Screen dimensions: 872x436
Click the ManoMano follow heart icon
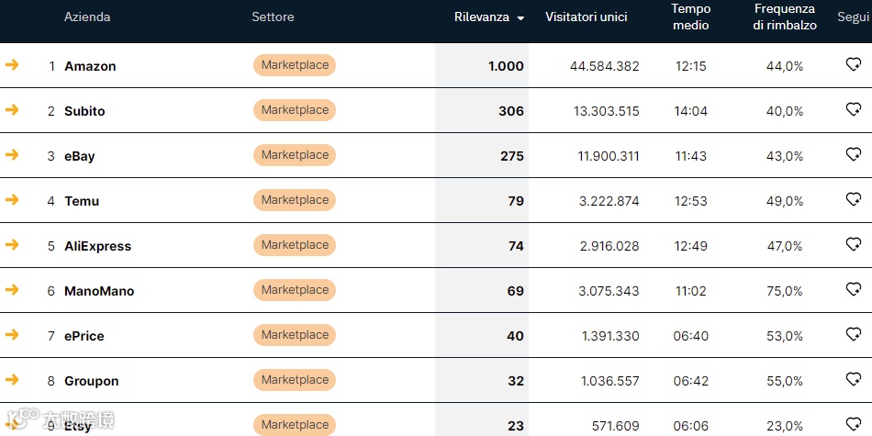click(x=853, y=289)
